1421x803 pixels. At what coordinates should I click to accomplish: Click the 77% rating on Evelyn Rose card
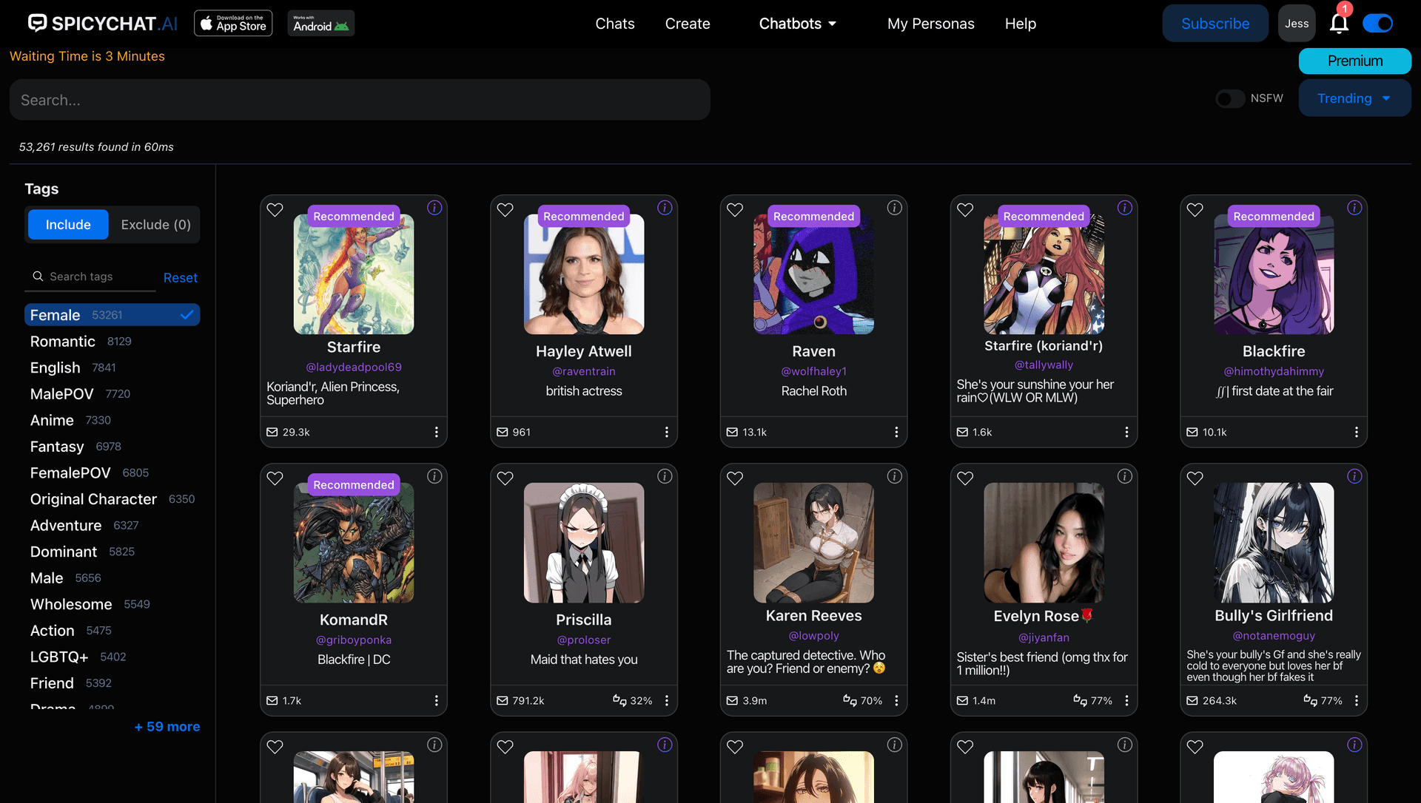(1093, 700)
